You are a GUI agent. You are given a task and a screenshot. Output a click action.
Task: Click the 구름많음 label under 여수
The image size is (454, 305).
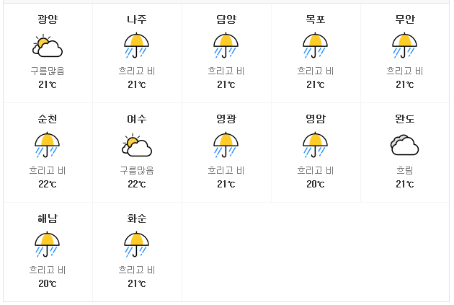pos(137,170)
